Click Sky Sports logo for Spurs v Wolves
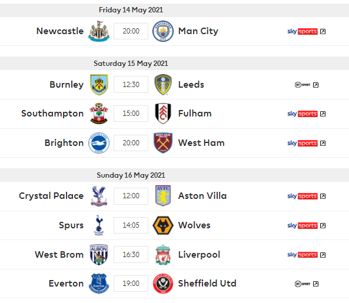Screen dimensions: 349x303 (x=303, y=225)
